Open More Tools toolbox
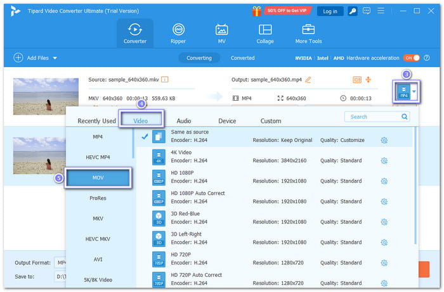444x292 pixels. click(309, 34)
